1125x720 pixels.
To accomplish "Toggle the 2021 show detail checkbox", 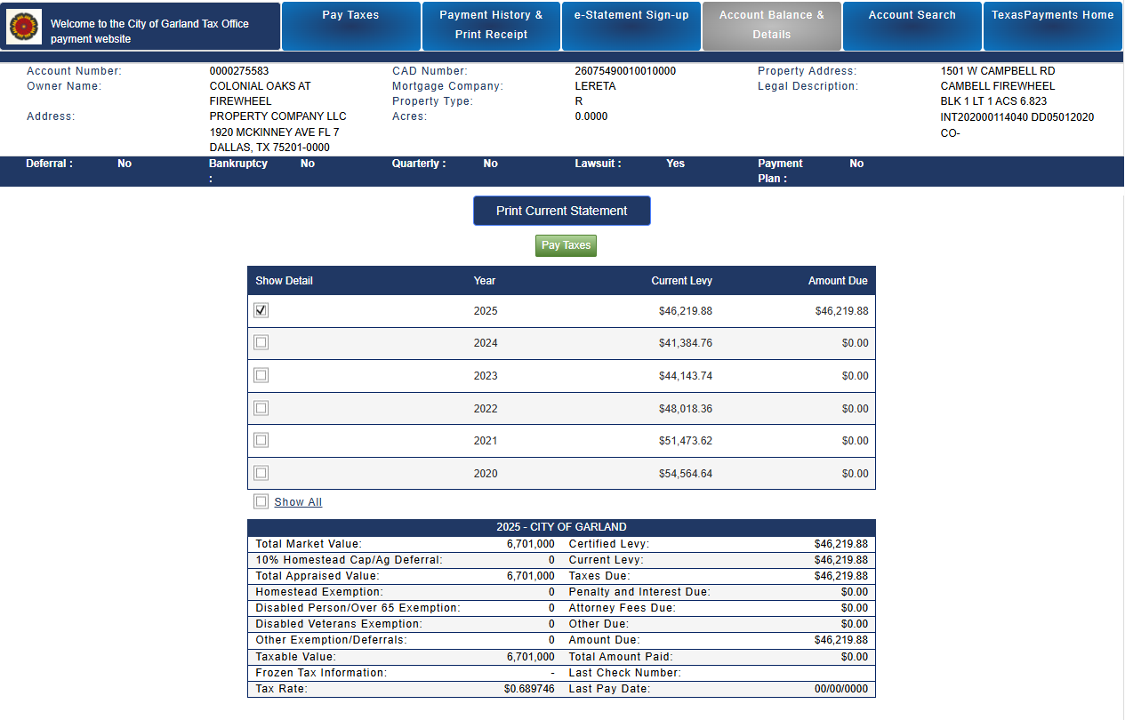I will tap(261, 440).
